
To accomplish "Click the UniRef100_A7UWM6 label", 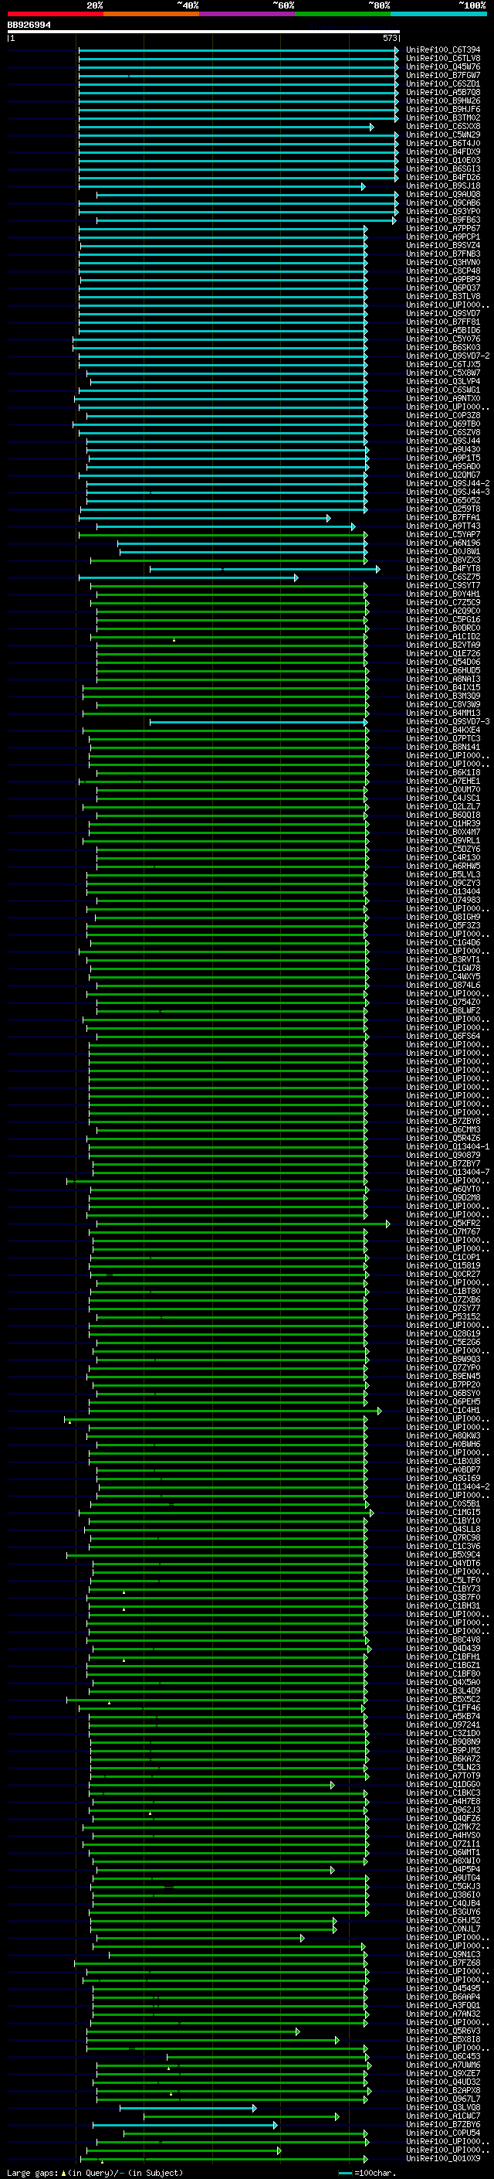I will click(x=443, y=2065).
